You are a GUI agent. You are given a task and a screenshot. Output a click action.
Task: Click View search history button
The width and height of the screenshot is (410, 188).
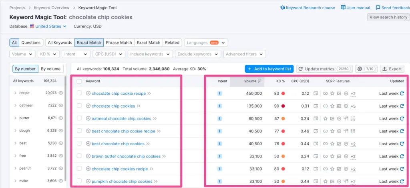tap(388, 17)
